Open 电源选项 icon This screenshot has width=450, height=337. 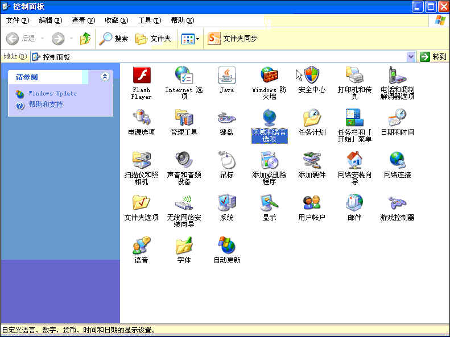(x=142, y=118)
